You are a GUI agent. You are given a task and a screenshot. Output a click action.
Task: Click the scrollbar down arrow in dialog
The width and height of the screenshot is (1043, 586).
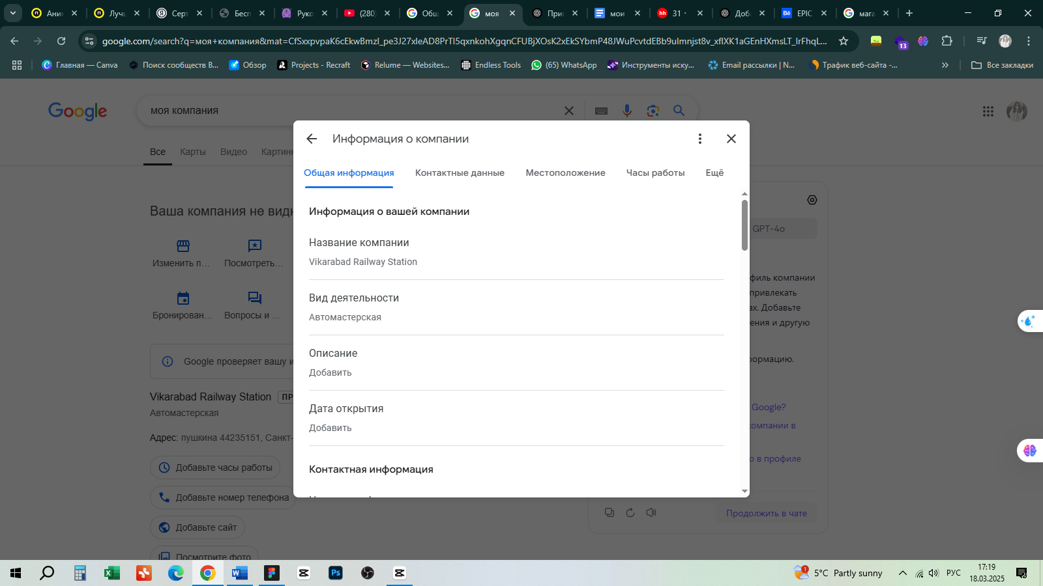coord(744,492)
